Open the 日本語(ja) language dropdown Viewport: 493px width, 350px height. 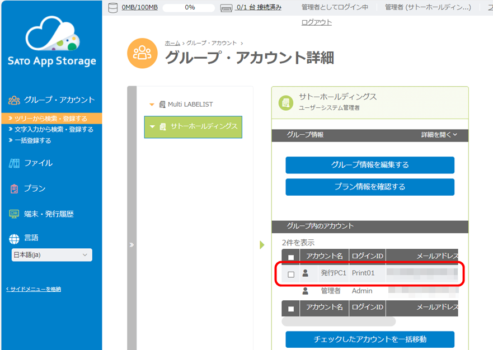coord(52,255)
